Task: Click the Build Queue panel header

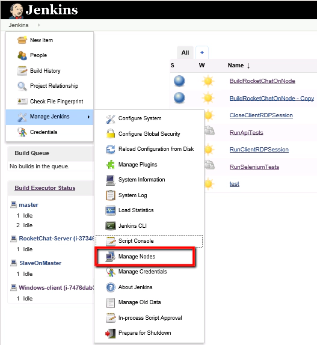Action: 51,153
